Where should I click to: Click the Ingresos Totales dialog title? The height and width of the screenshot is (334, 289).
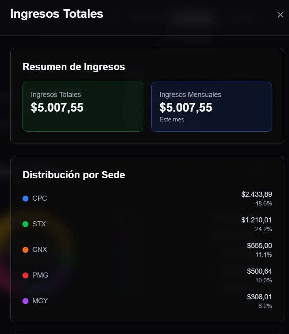coord(57,14)
